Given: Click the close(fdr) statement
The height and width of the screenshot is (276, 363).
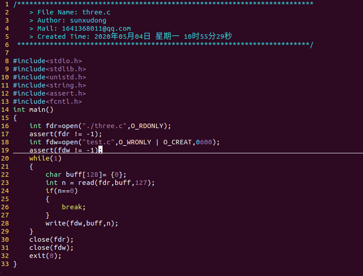Looking at the screenshot, I should click(x=51, y=239).
